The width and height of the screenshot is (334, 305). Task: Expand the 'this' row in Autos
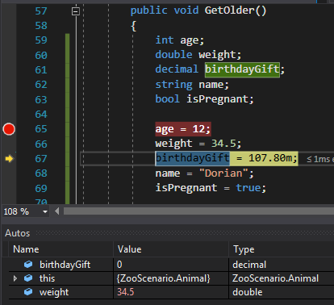pos(15,278)
